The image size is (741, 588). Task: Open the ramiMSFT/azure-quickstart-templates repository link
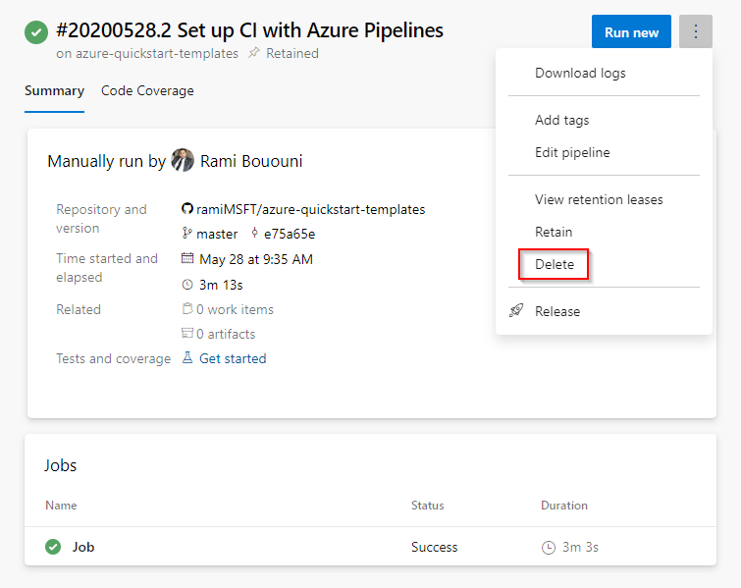310,209
